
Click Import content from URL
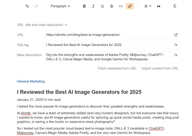click(160, 68)
